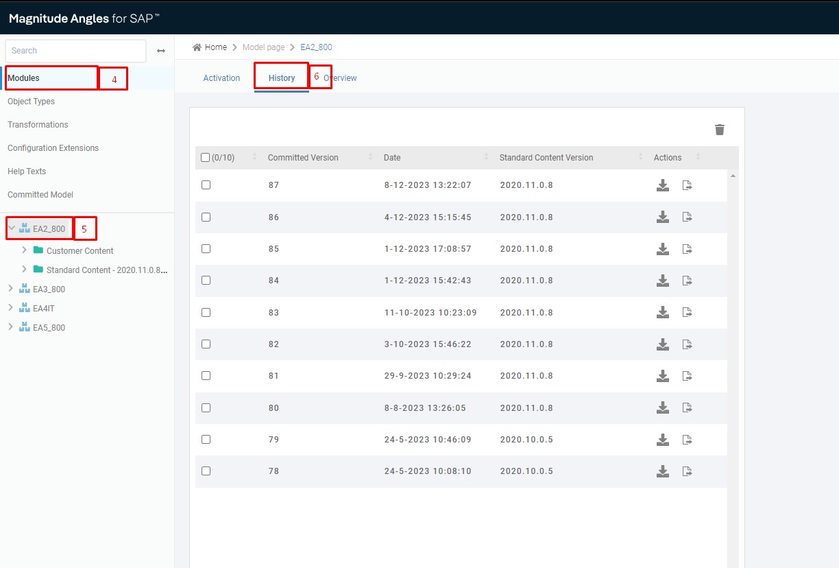This screenshot has width=839, height=568.
Task: Collapse the EA2_800 tree node
Action: pyautogui.click(x=12, y=228)
